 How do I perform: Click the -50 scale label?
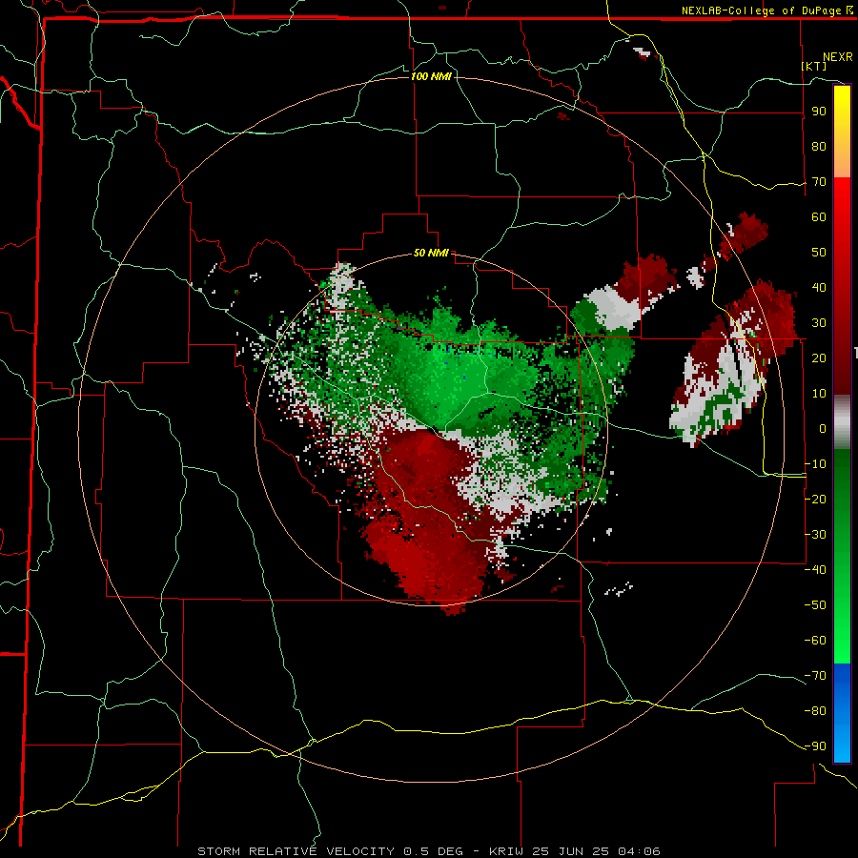click(x=815, y=604)
